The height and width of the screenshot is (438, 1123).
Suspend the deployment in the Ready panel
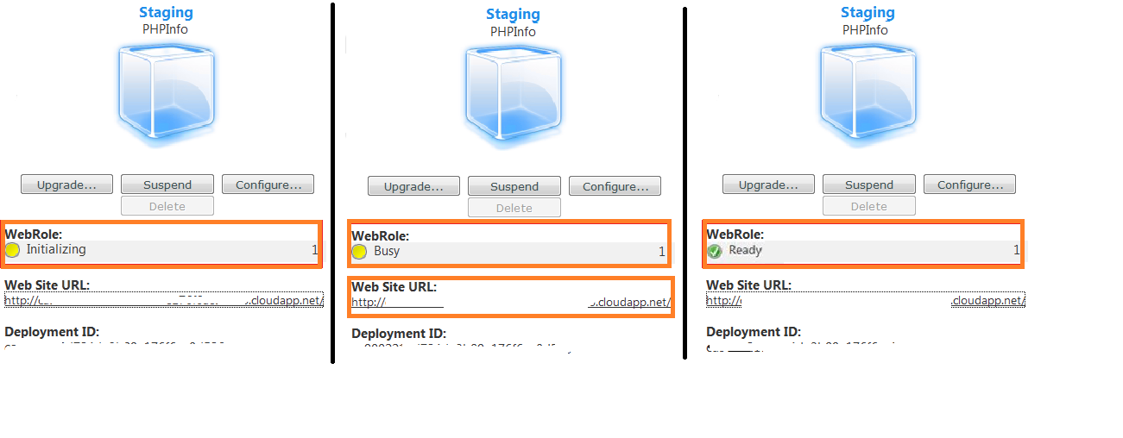(868, 185)
